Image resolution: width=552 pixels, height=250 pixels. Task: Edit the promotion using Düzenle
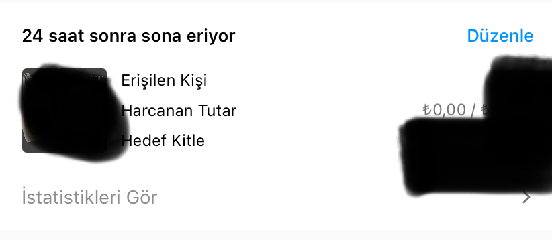[500, 36]
